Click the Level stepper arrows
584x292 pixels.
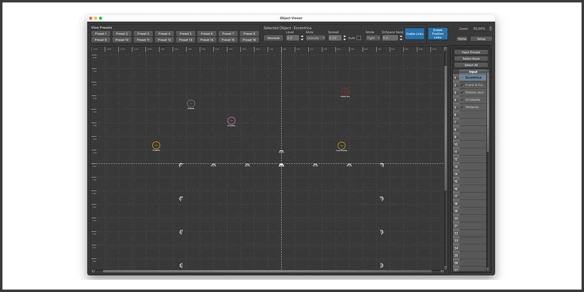[302, 38]
